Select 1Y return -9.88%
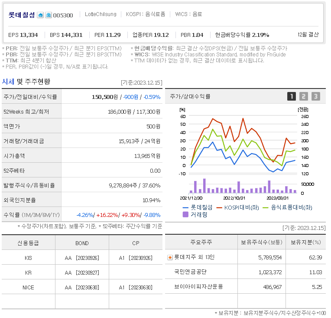Image resolution: width=331 pixels, height=318 pixels. click(152, 215)
